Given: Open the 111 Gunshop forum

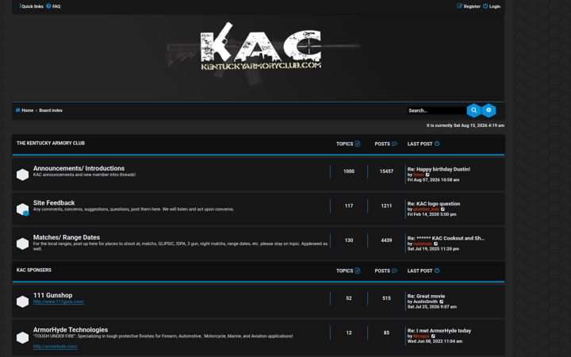Looking at the screenshot, I should click(x=53, y=295).
